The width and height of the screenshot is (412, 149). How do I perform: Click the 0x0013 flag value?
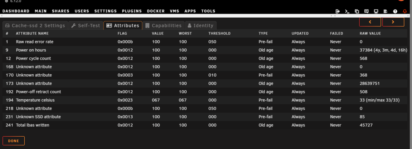pos(125,117)
